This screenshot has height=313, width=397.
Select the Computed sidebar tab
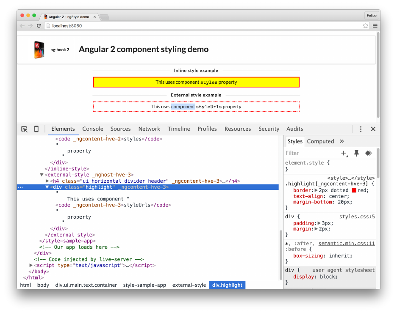(x=320, y=141)
